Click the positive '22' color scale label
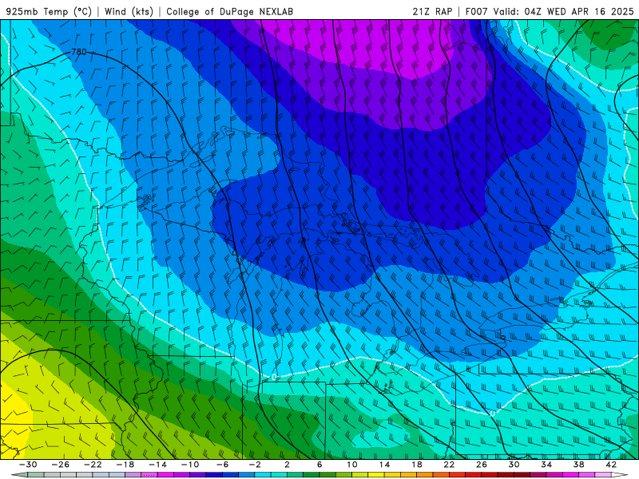Screen dimensions: 639x479 (x=449, y=465)
